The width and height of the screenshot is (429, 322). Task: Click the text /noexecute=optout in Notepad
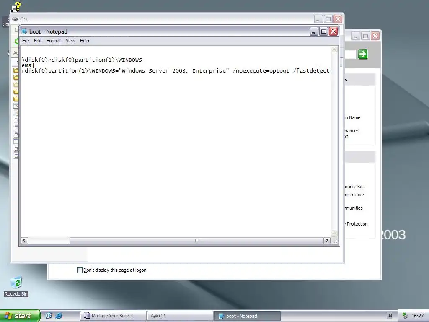[261, 70]
